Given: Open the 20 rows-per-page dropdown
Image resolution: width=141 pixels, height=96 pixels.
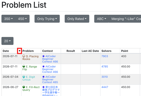Looking at the screenshot, I should click(x=8, y=41).
